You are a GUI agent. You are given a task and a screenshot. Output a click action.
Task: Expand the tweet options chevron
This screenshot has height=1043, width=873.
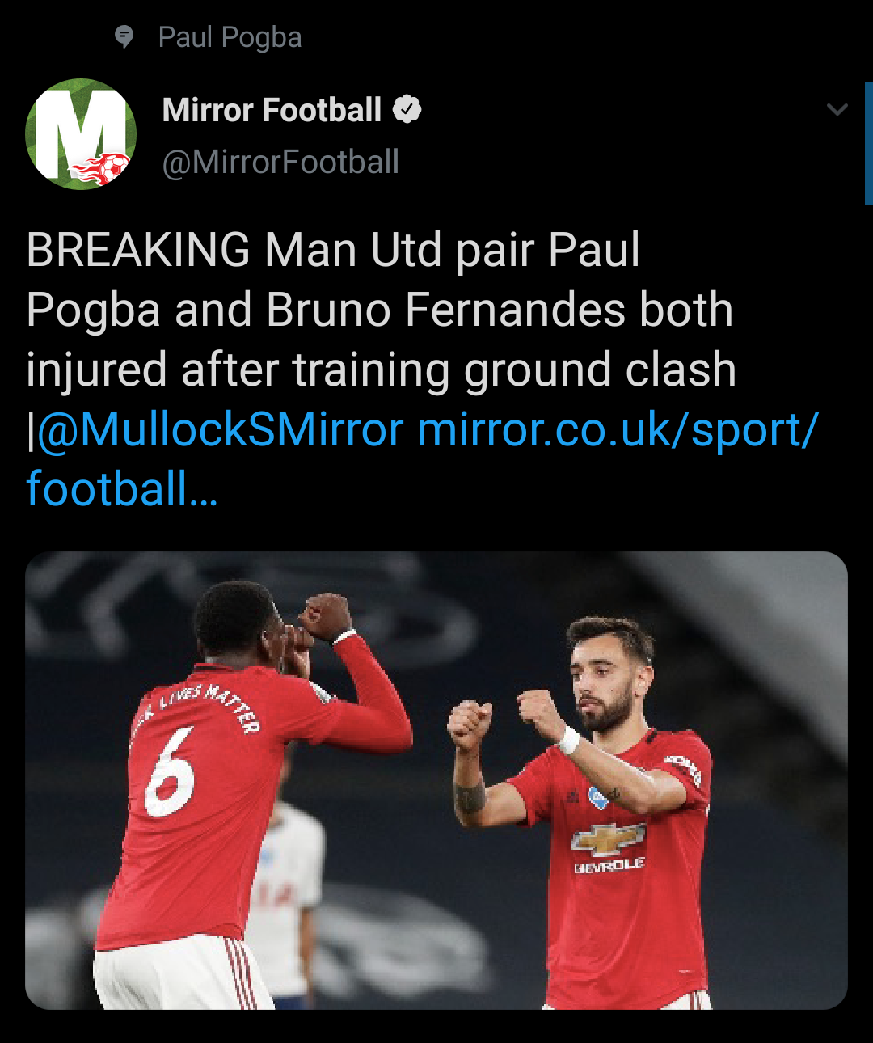(837, 109)
